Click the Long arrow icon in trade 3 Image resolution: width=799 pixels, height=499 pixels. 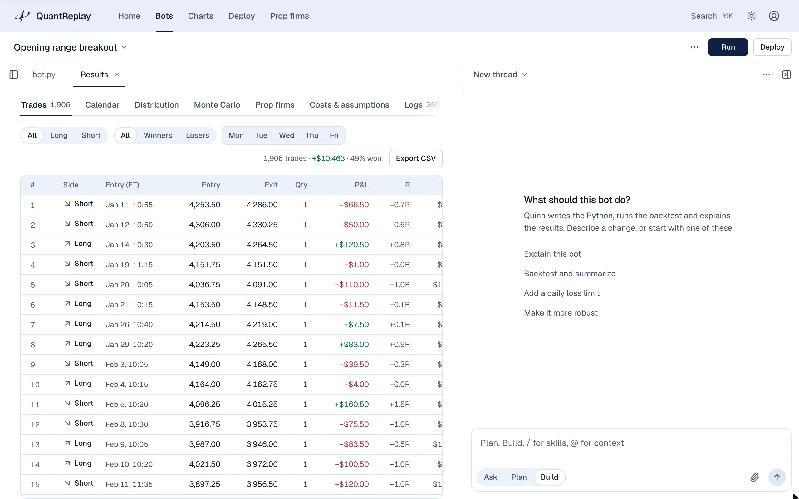click(x=67, y=244)
